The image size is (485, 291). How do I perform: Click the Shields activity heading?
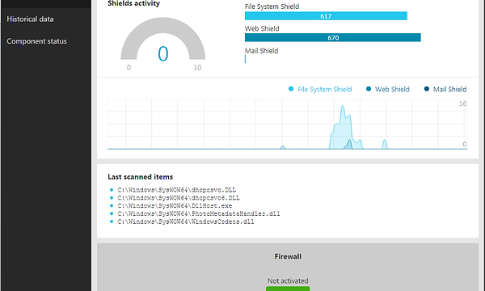[x=133, y=3]
